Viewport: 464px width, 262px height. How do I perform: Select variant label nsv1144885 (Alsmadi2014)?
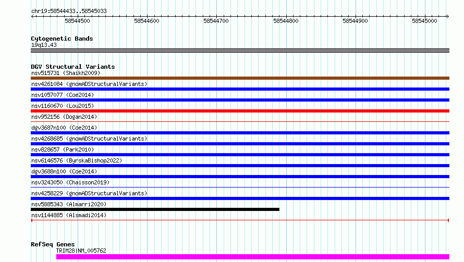(x=69, y=215)
